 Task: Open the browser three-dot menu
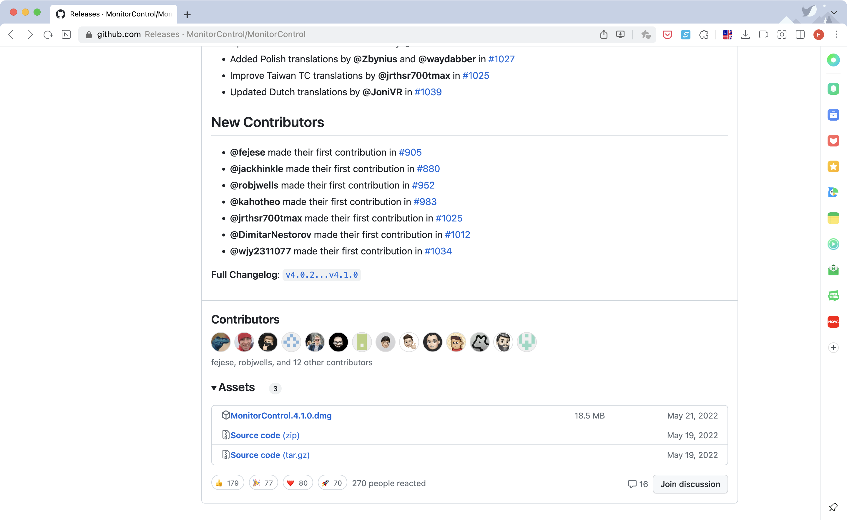[836, 34]
